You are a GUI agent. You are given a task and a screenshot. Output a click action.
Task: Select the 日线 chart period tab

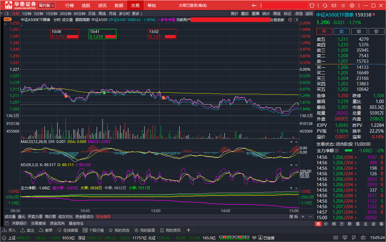point(92,13)
